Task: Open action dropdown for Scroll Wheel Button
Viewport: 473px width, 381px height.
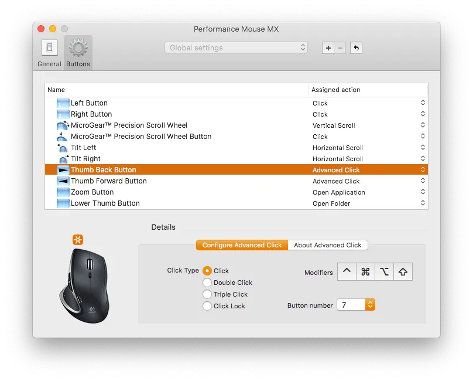Action: tap(423, 136)
